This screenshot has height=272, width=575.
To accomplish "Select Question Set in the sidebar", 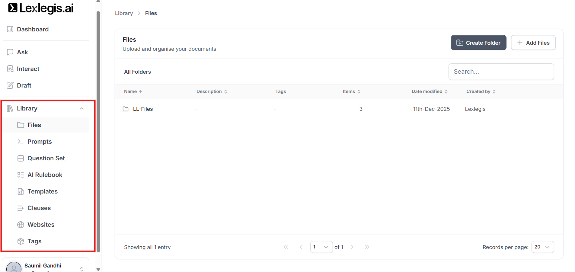I will click(x=46, y=158).
